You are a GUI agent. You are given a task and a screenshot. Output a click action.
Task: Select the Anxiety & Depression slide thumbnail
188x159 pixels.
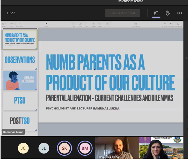(20, 81)
